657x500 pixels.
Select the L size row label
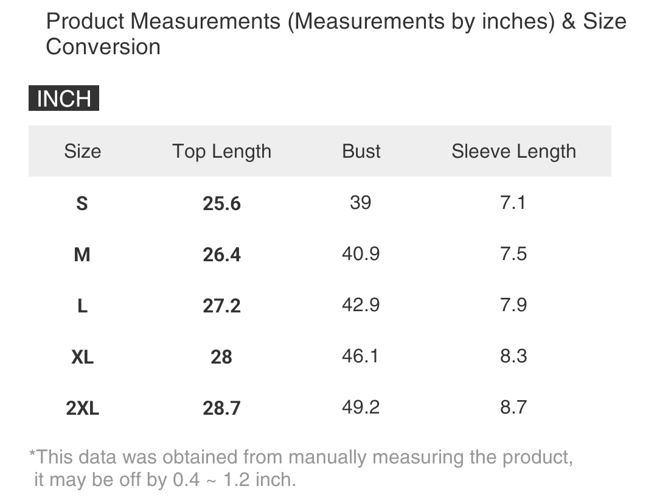coord(82,306)
